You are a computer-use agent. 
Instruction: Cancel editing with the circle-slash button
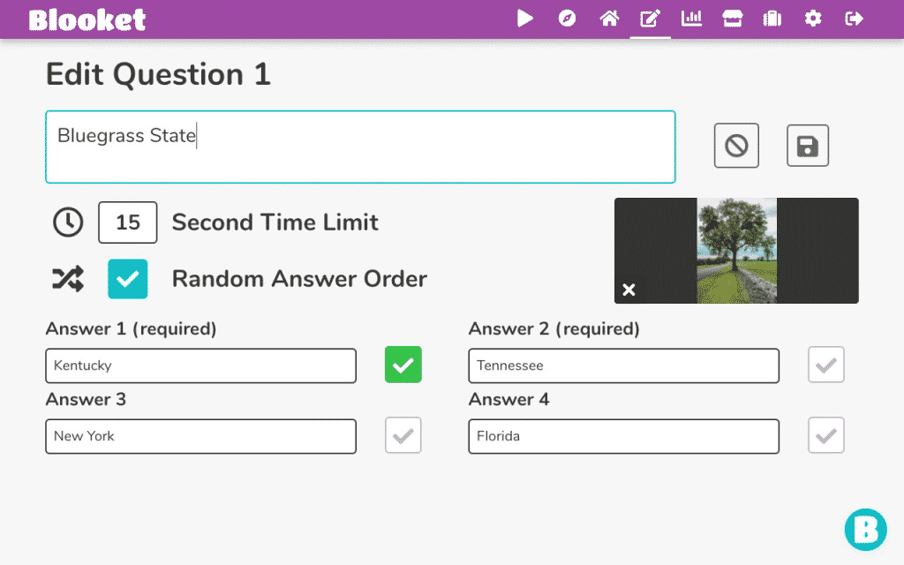point(736,146)
